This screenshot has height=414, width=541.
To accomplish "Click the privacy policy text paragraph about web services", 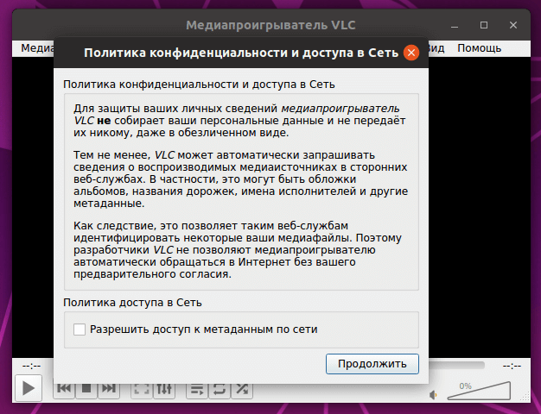I will tap(240, 179).
